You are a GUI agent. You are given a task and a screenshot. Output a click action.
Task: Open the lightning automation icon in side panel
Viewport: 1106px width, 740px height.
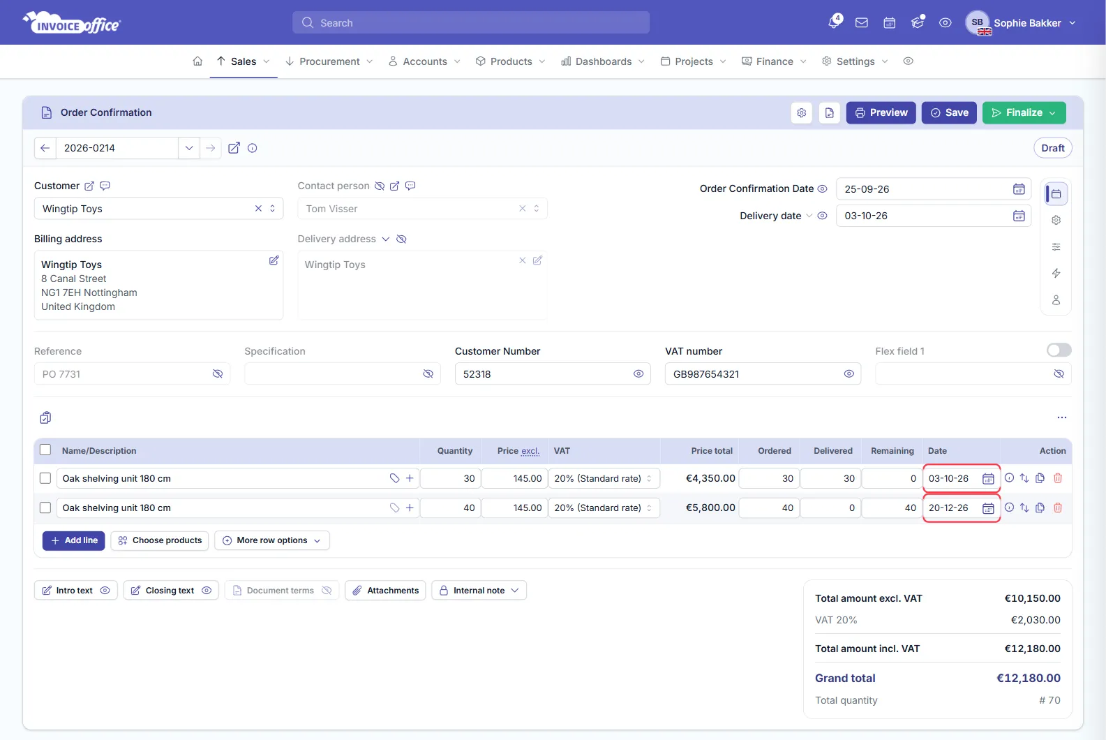(1056, 273)
